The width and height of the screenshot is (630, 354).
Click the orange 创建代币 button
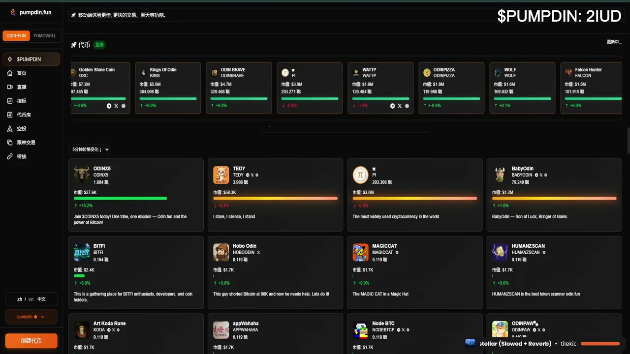pyautogui.click(x=31, y=341)
